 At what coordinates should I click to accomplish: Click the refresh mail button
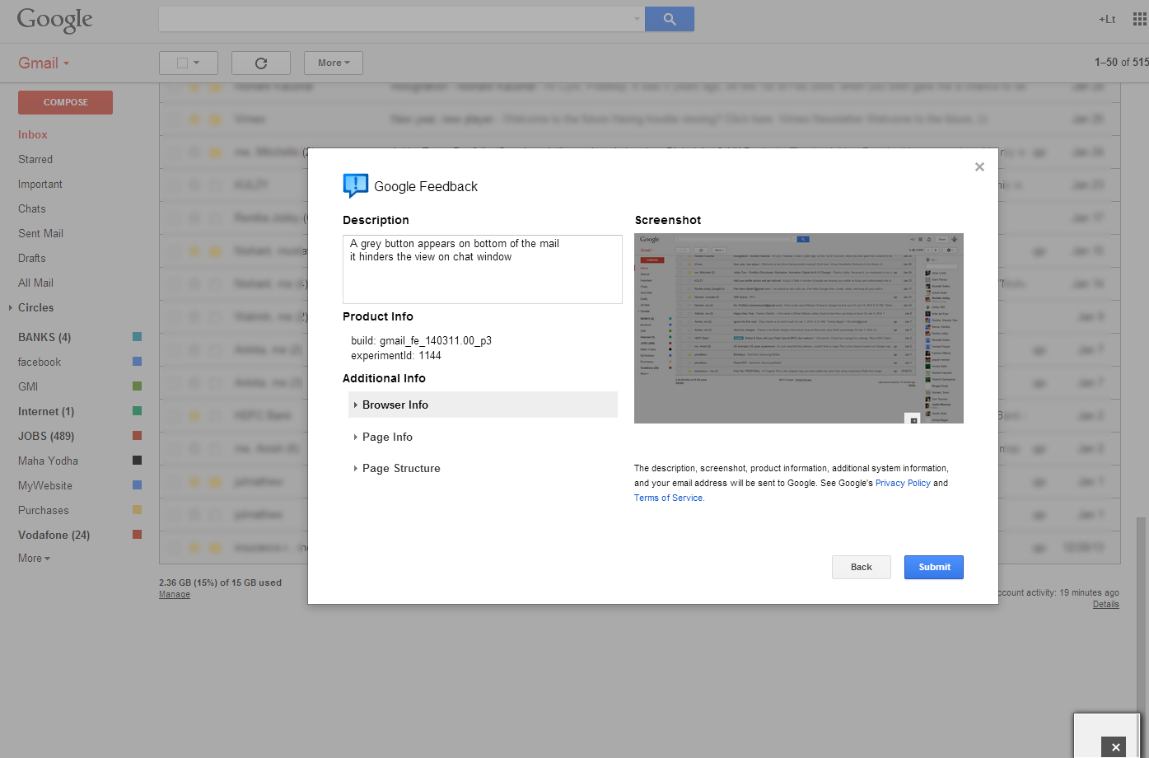click(x=261, y=63)
